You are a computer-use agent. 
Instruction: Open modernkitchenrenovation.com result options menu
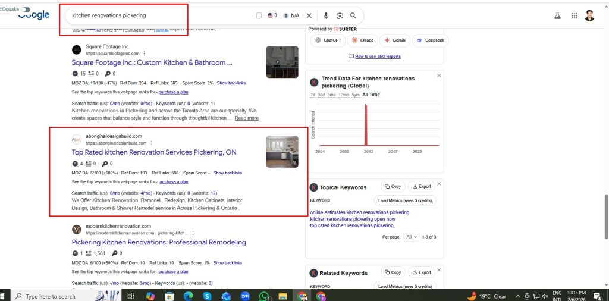point(193,233)
